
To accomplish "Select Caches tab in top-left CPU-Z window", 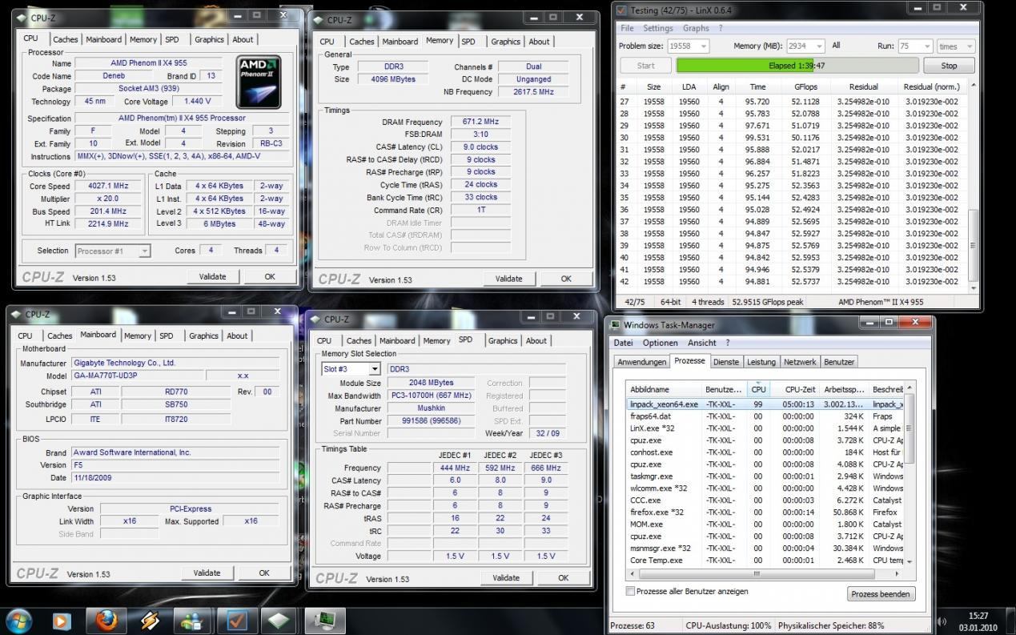I will 65,39.
